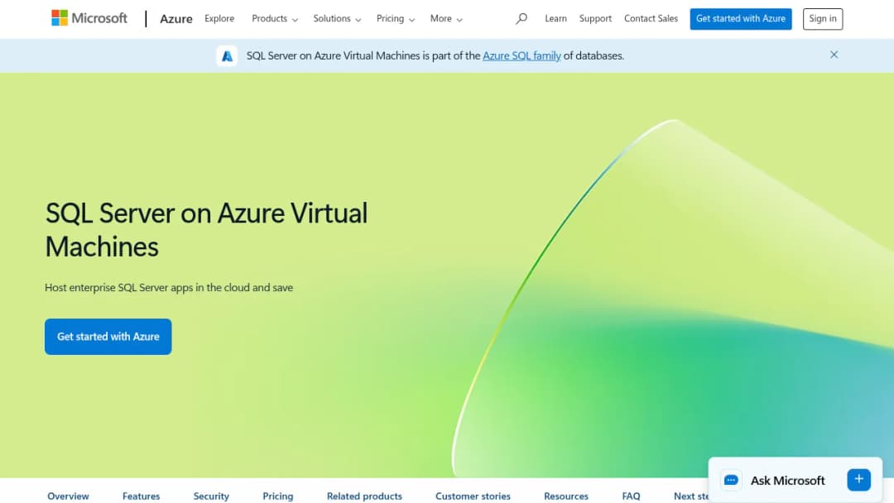The width and height of the screenshot is (894, 503).
Task: Jump to the Overview tab
Action: [69, 496]
